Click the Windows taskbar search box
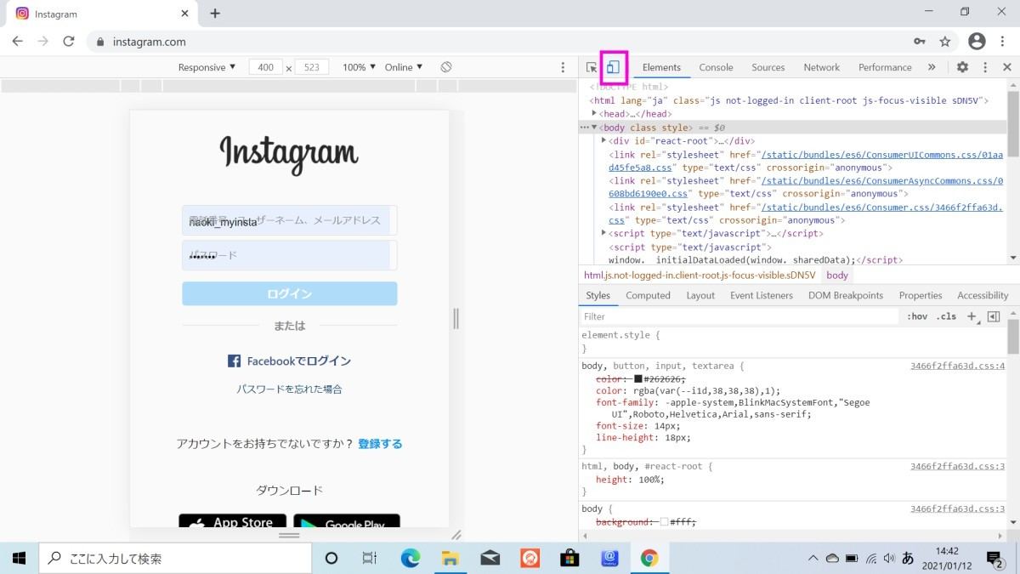Viewport: 1020px width, 574px height. (175, 558)
